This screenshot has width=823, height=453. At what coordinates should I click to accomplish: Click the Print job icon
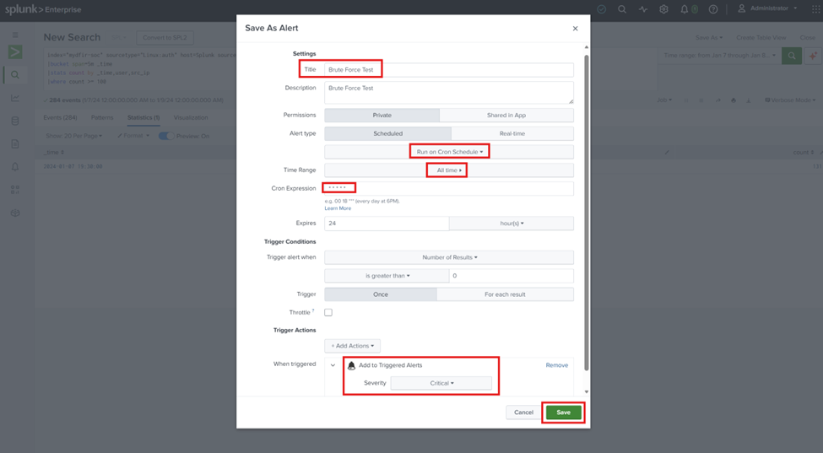coord(734,100)
